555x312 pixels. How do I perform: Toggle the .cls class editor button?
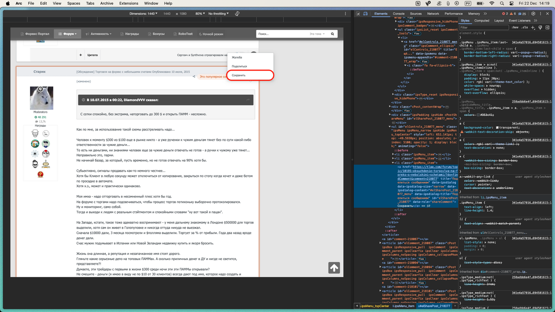[524, 28]
